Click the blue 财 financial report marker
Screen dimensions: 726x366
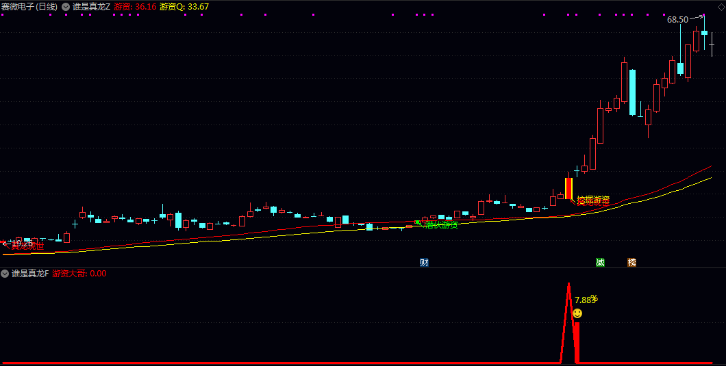click(424, 262)
